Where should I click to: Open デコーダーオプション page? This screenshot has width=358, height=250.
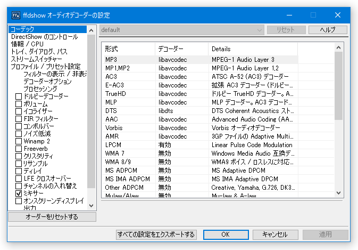coord(47,82)
